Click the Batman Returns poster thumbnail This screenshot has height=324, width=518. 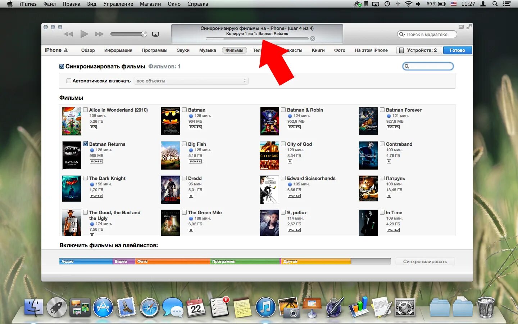(72, 155)
